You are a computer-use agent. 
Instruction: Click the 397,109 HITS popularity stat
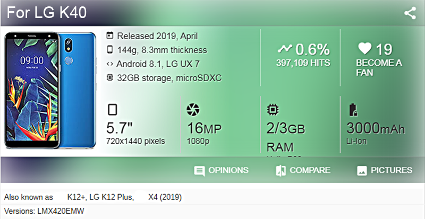(x=303, y=63)
